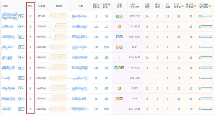Click SEM price cell 8.82
This screenshot has height=115, width=214.
coord(135,98)
